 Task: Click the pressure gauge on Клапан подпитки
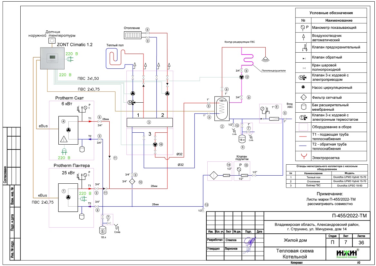tap(239, 168)
